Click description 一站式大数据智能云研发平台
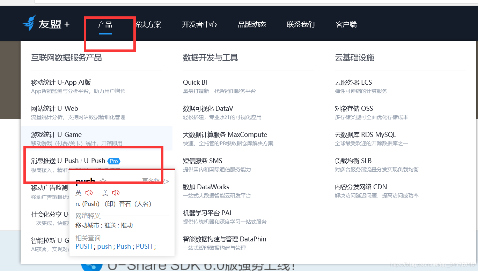Screen dimensions: 478x271 pos(217,196)
